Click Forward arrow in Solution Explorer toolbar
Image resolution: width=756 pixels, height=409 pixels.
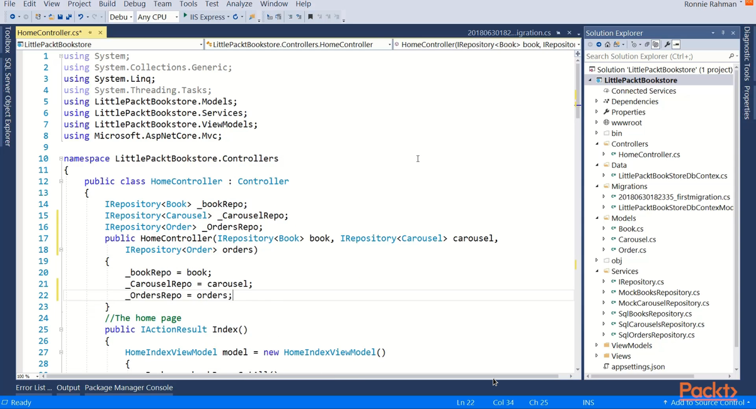598,45
